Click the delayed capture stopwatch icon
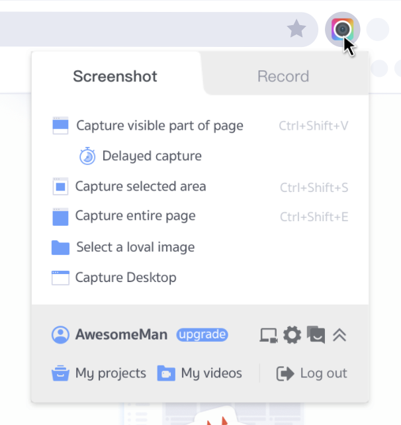Viewport: 401px width, 425px height. pyautogui.click(x=87, y=156)
